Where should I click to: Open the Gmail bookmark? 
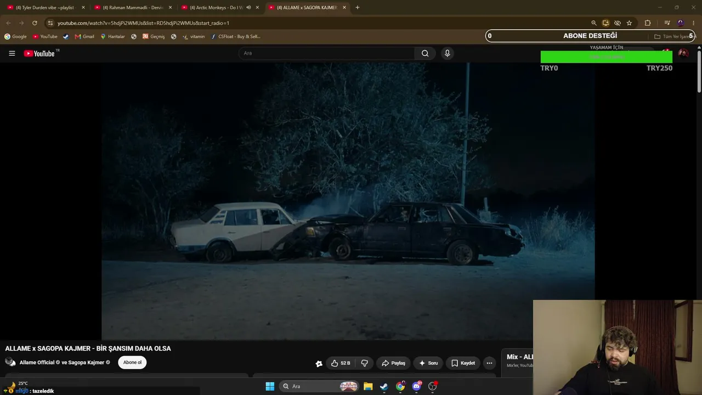pyautogui.click(x=84, y=37)
